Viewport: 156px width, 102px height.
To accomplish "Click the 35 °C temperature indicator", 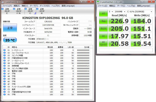I will tap(10, 40).
